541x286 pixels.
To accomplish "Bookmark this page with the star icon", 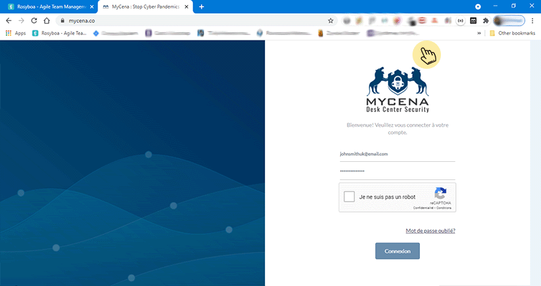I will (x=331, y=20).
